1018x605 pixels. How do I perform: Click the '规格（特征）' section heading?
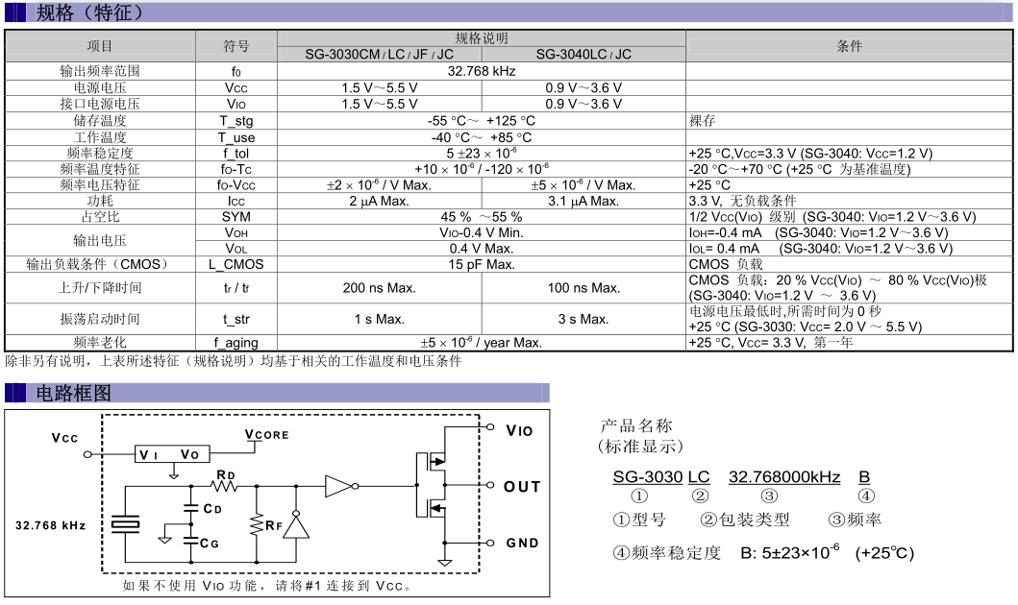[89, 13]
